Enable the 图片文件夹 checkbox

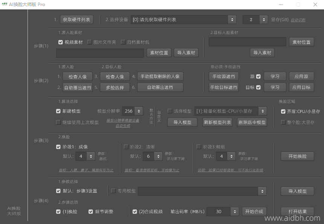pos(90,42)
